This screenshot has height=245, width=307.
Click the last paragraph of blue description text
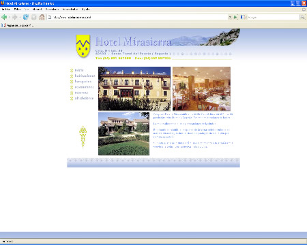coord(193,145)
